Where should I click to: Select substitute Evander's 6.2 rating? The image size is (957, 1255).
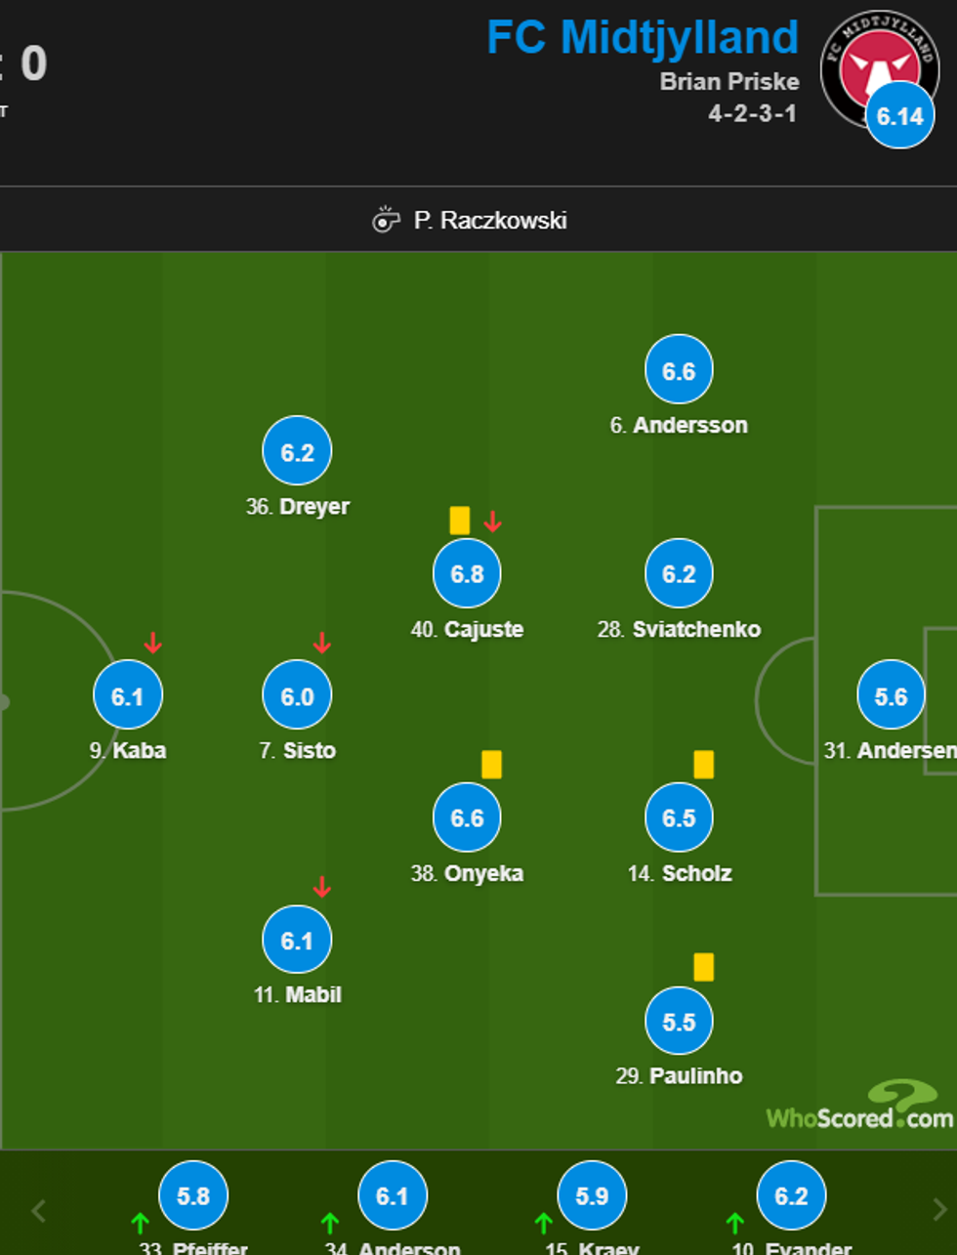[x=791, y=1195]
